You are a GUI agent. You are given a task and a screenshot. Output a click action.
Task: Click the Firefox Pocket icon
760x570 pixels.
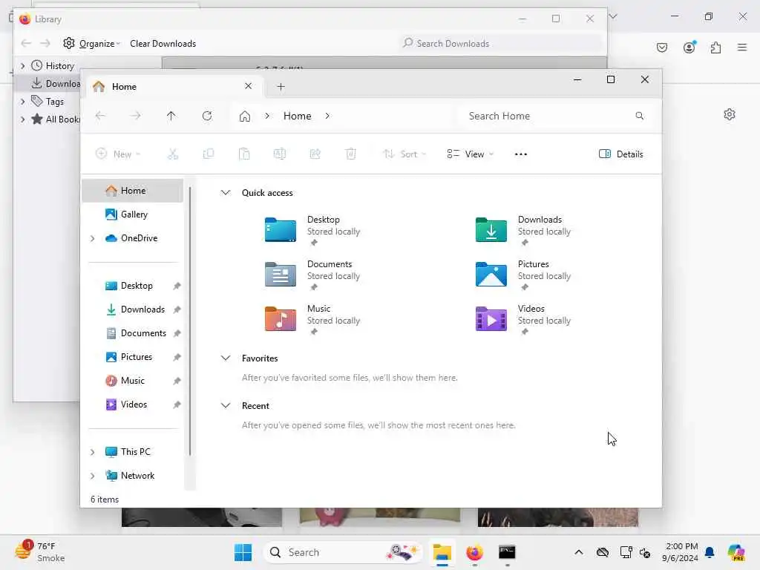click(661, 47)
